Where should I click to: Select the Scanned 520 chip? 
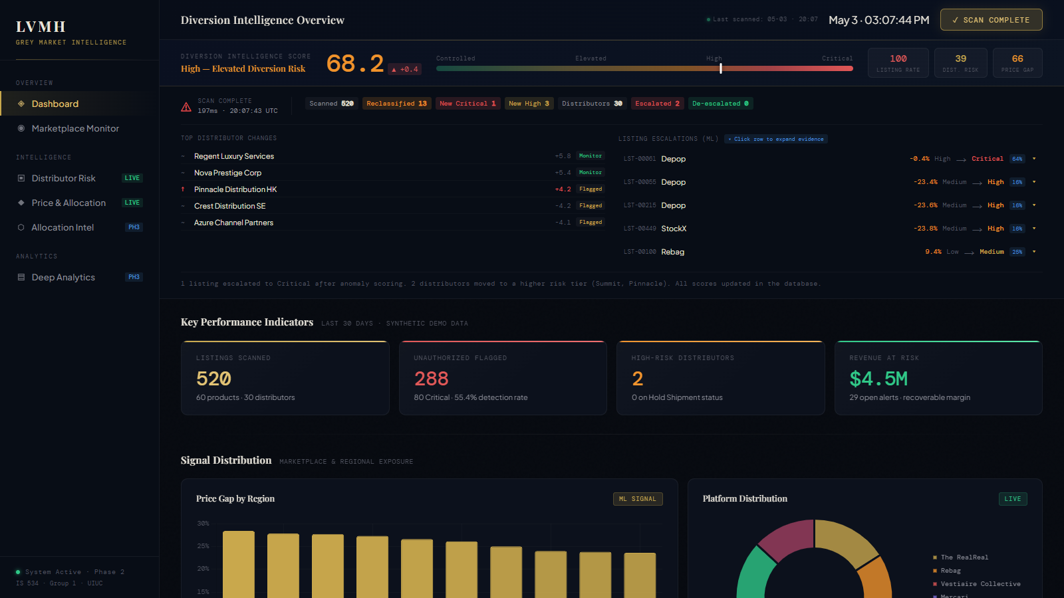332,104
